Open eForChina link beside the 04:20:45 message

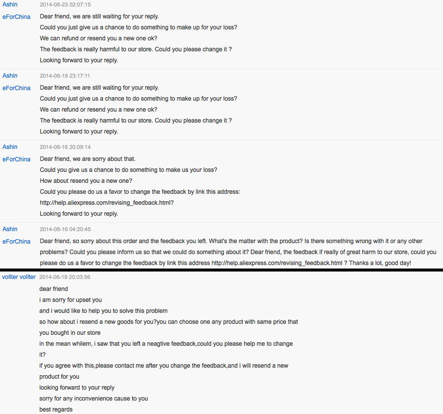click(16, 242)
